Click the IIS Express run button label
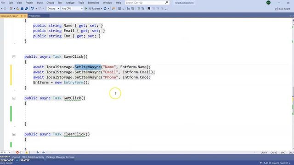294x165 pixels. click(x=95, y=9)
